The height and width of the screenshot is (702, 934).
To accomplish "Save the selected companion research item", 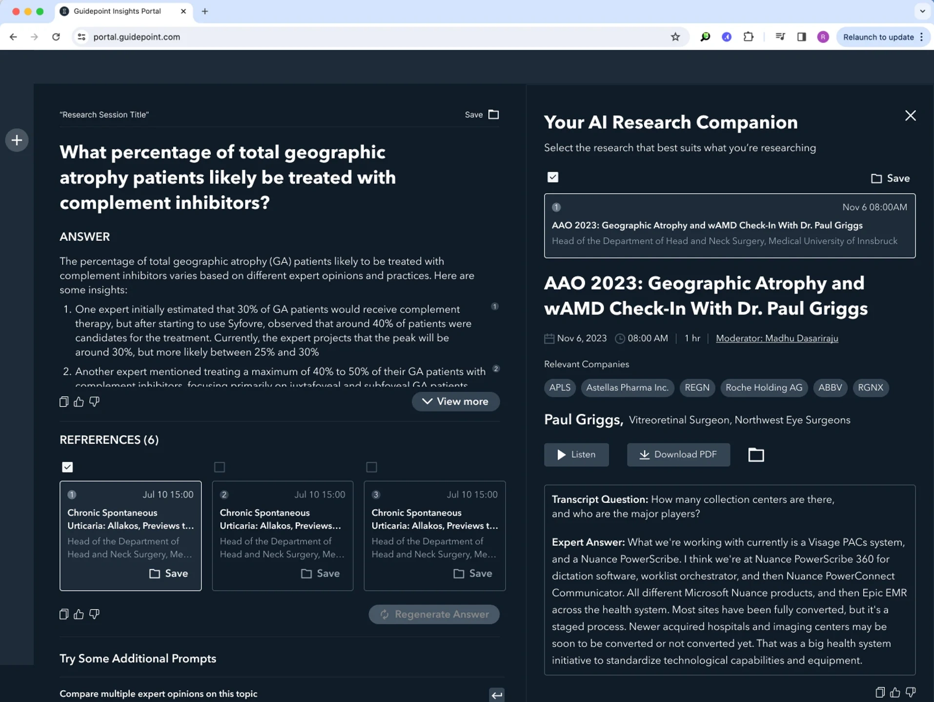I will (x=891, y=178).
